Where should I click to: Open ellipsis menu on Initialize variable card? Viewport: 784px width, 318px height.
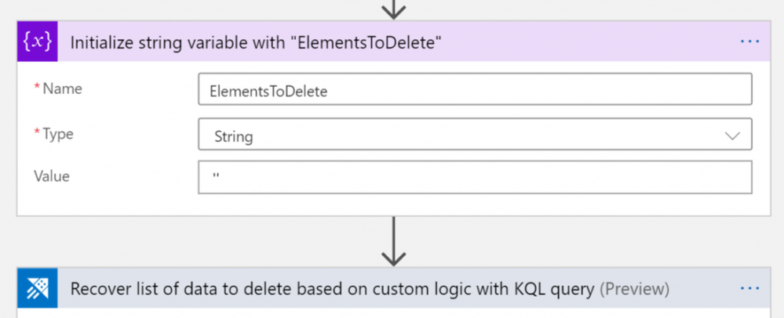click(749, 42)
